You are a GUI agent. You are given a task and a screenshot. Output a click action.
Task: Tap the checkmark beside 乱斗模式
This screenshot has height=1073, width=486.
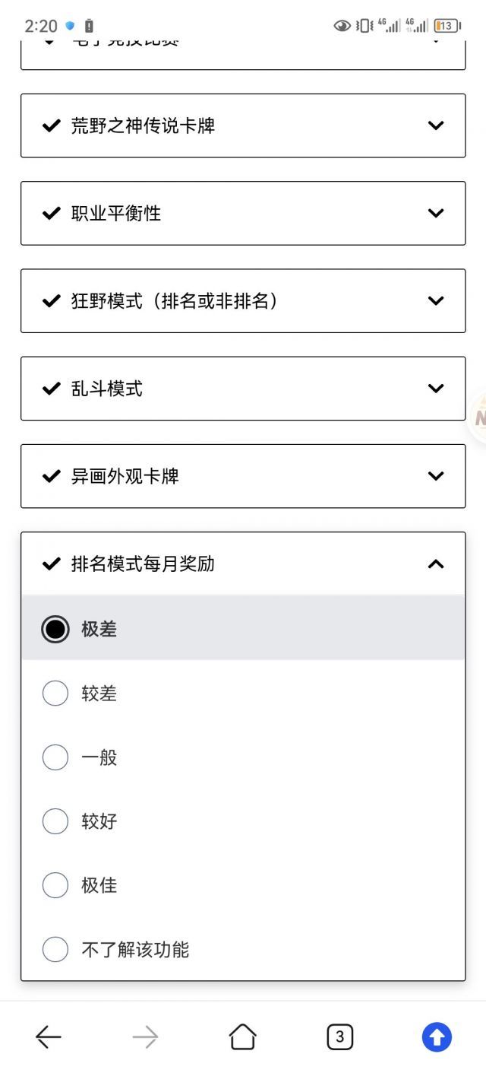(x=51, y=389)
